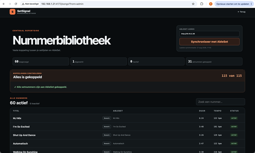
Task: Click the 'Actief' badge for MJ Mix
Action: (x=234, y=118)
